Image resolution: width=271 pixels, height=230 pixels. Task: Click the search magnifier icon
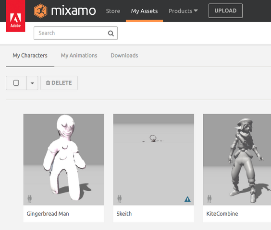click(111, 33)
